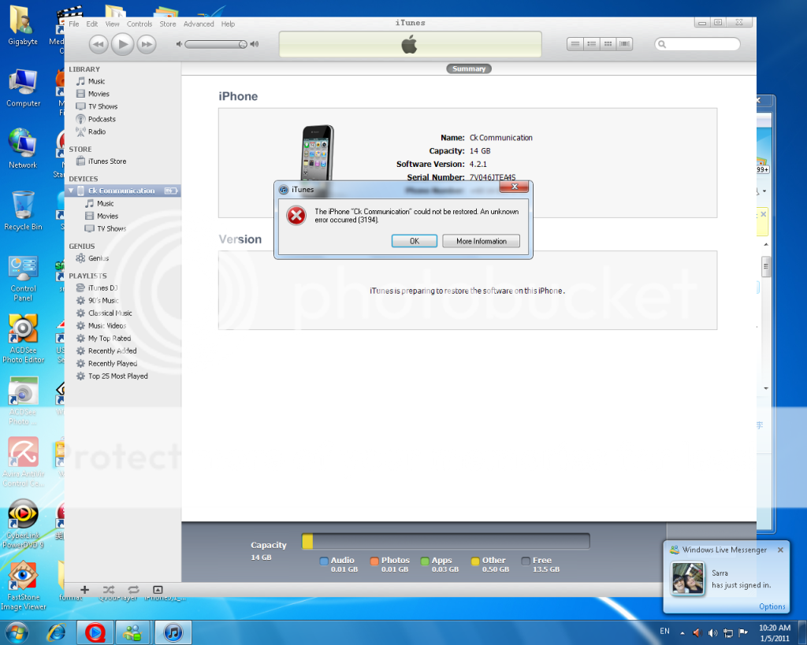Click the More Information button

(x=481, y=241)
